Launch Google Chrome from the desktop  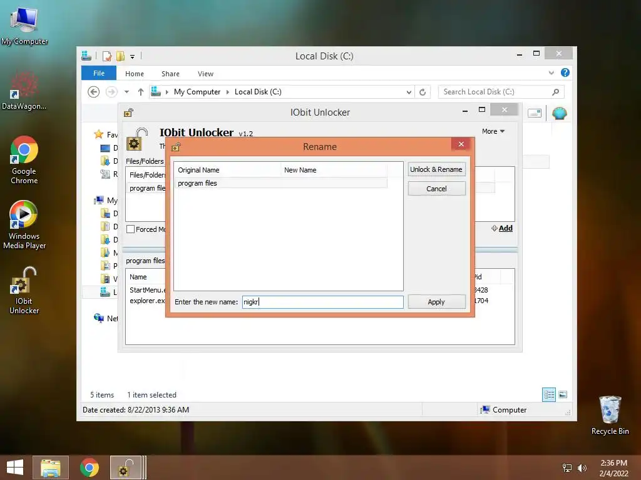click(24, 160)
